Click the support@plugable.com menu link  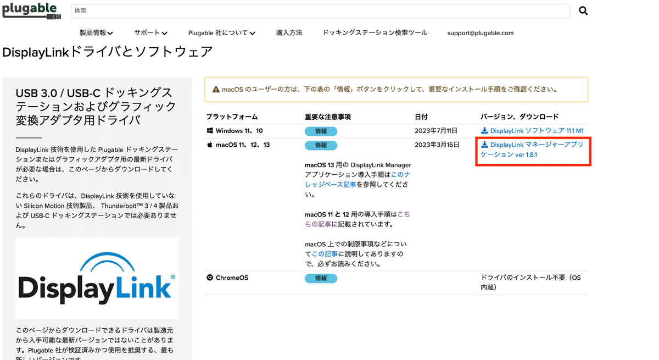click(481, 33)
